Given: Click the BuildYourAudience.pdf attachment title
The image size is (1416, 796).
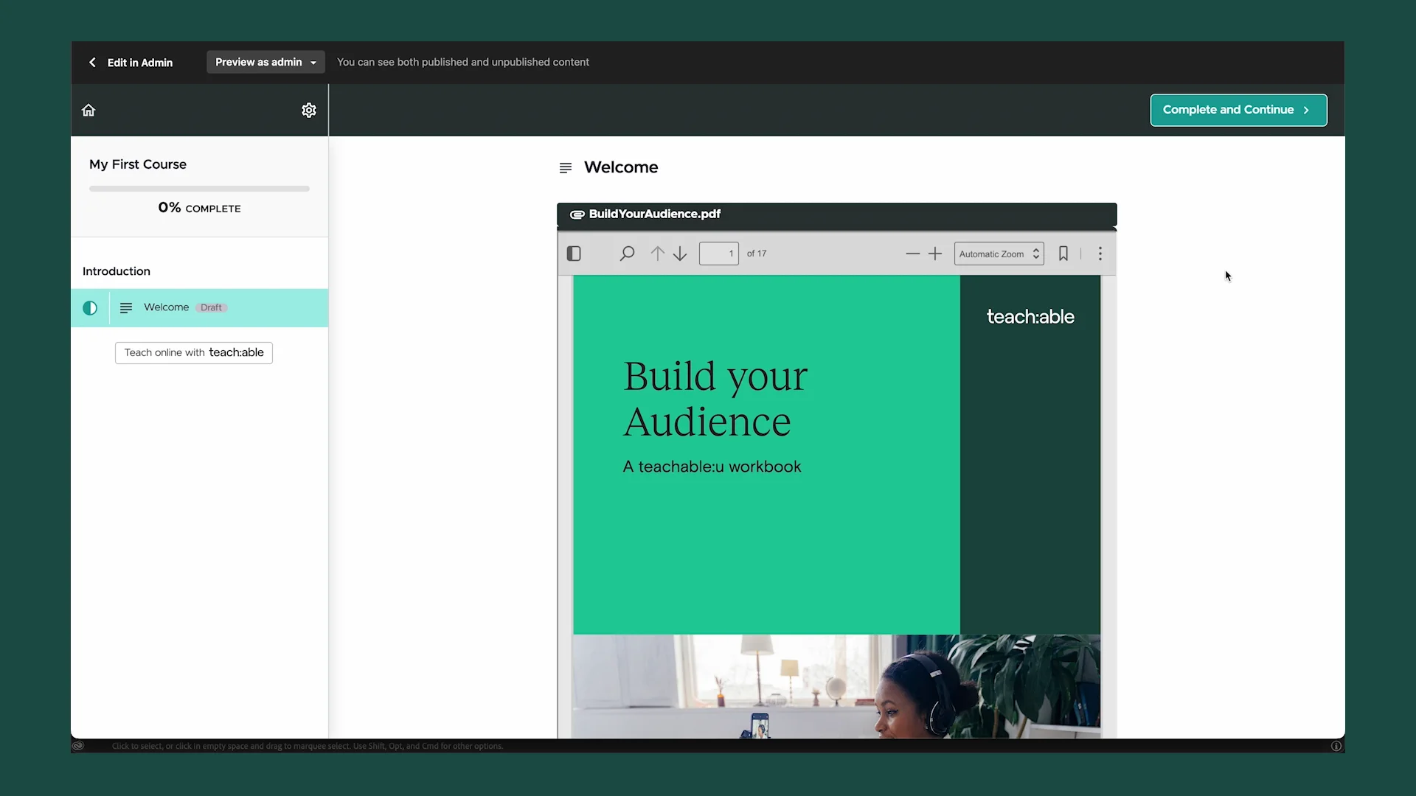Looking at the screenshot, I should click(x=654, y=214).
